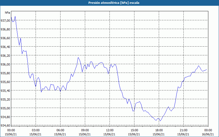This screenshot has height=137, width=219.
Task: Click the 16/06/21 date label
Action: [208, 134]
